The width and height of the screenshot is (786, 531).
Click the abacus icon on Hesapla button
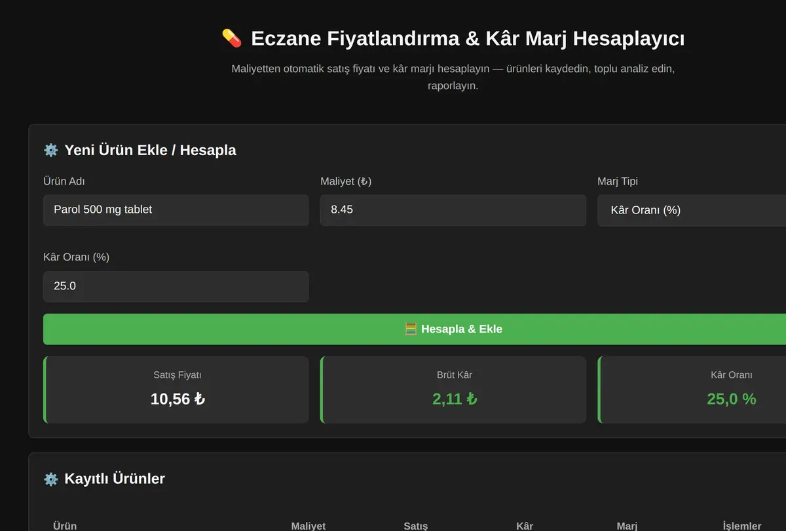point(411,329)
